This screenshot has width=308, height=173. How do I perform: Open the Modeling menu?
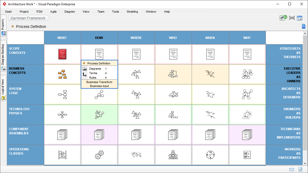point(132,12)
